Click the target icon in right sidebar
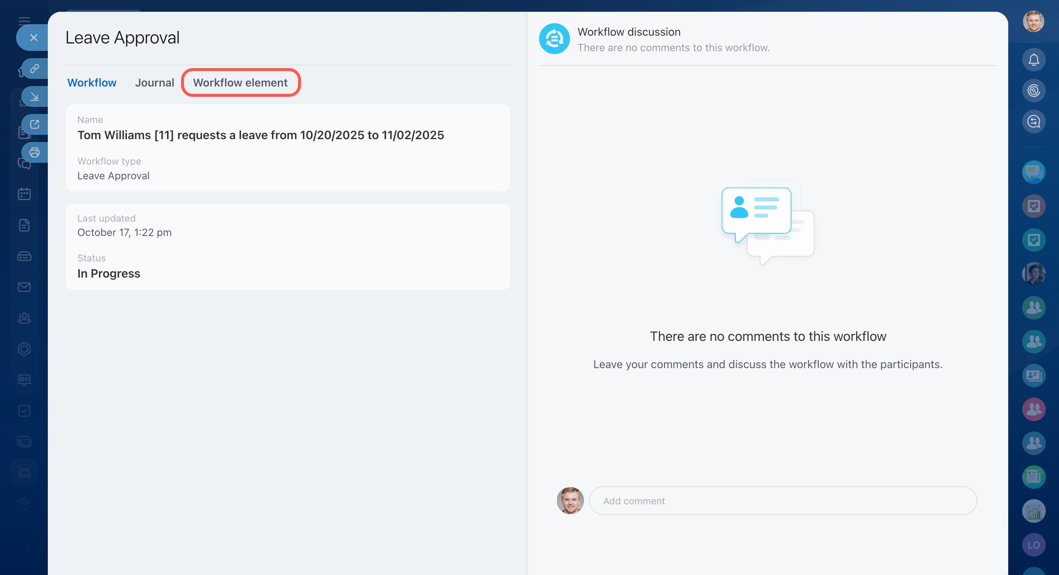 click(1034, 91)
